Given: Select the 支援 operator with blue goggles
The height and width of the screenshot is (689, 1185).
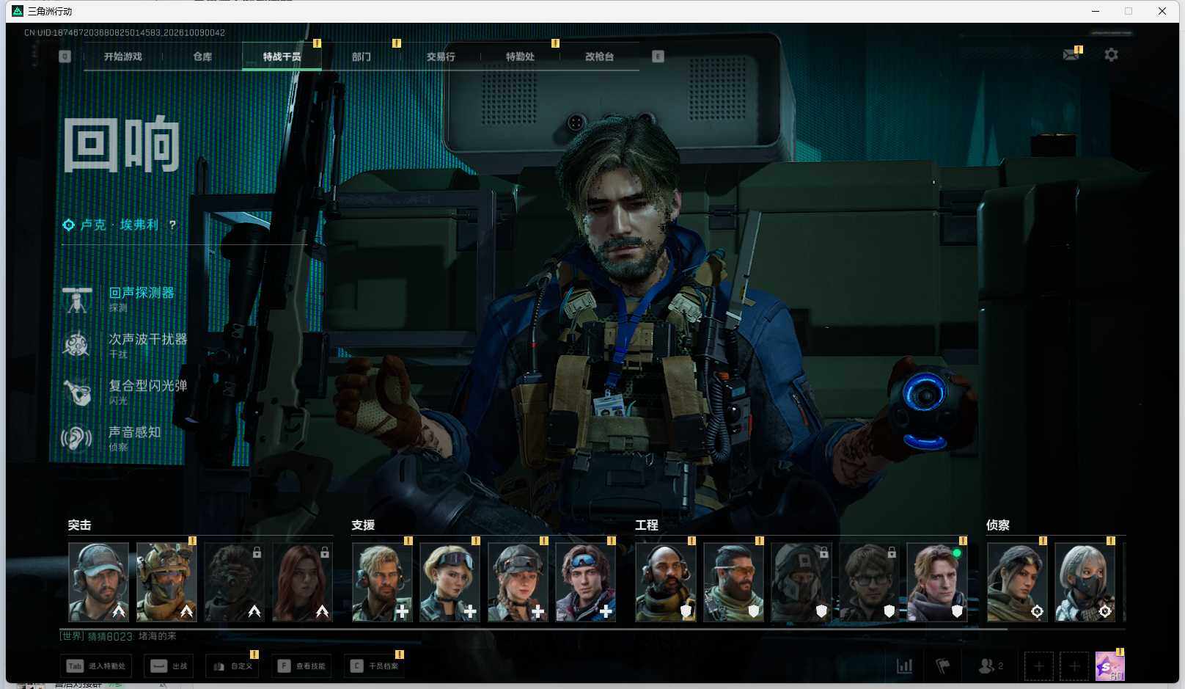Looking at the screenshot, I should pos(585,582).
